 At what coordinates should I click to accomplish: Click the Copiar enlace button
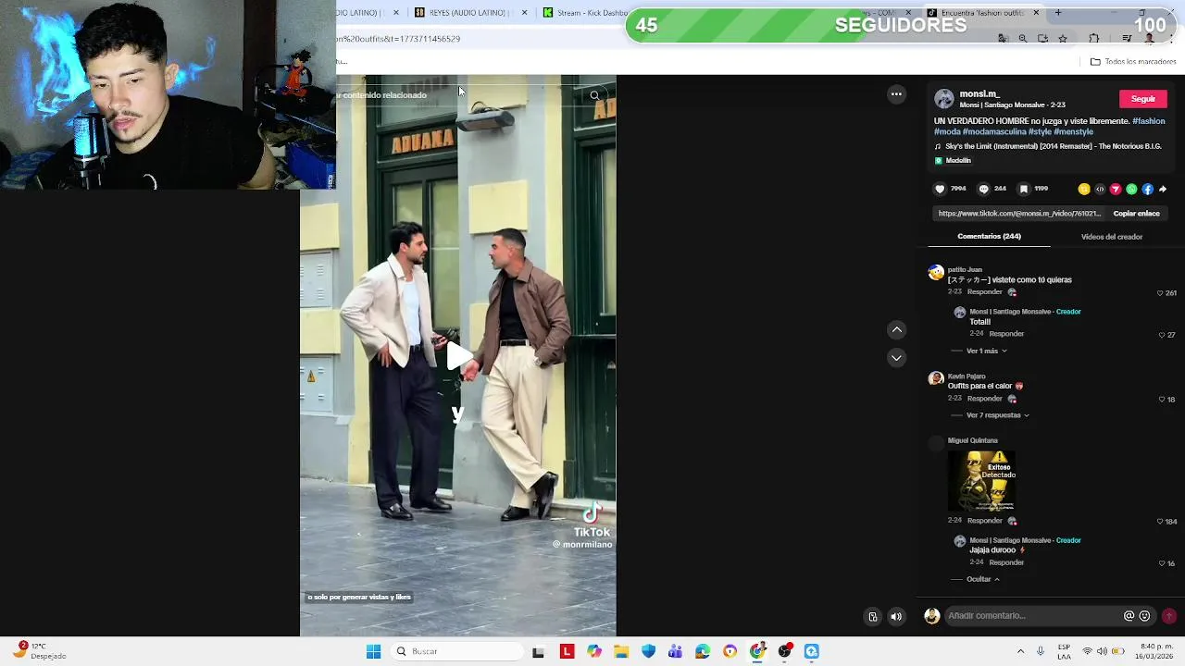coord(1136,214)
